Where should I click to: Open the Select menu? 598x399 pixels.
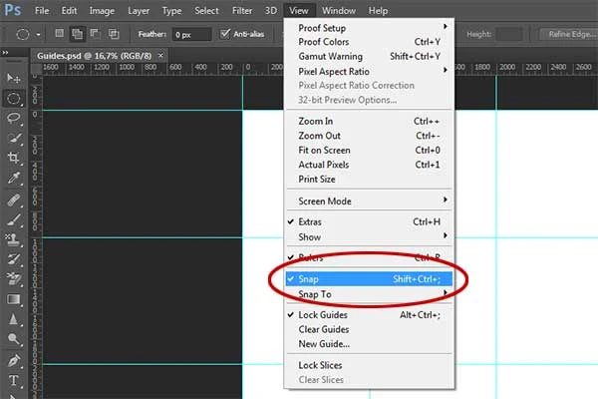tap(206, 11)
